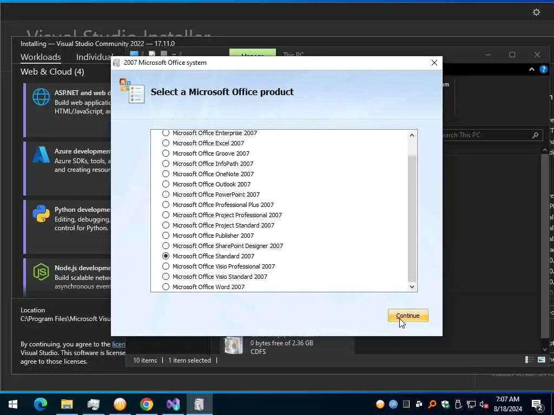Screen dimensions: 554x415
Task: Select Microsoft Office Standard 2007 radio
Action: (x=166, y=256)
